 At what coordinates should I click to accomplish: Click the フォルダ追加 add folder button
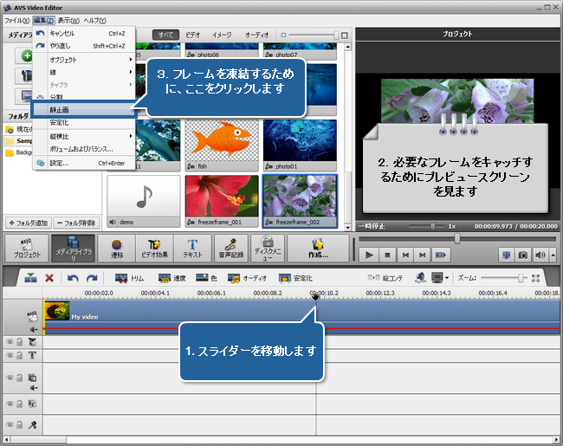click(29, 223)
